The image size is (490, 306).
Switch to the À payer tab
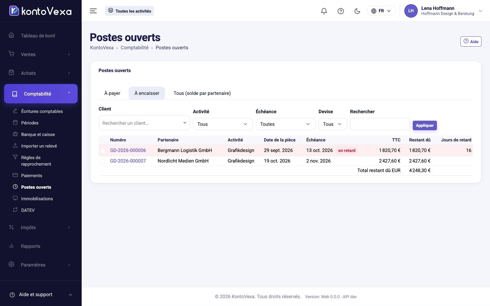(x=112, y=93)
